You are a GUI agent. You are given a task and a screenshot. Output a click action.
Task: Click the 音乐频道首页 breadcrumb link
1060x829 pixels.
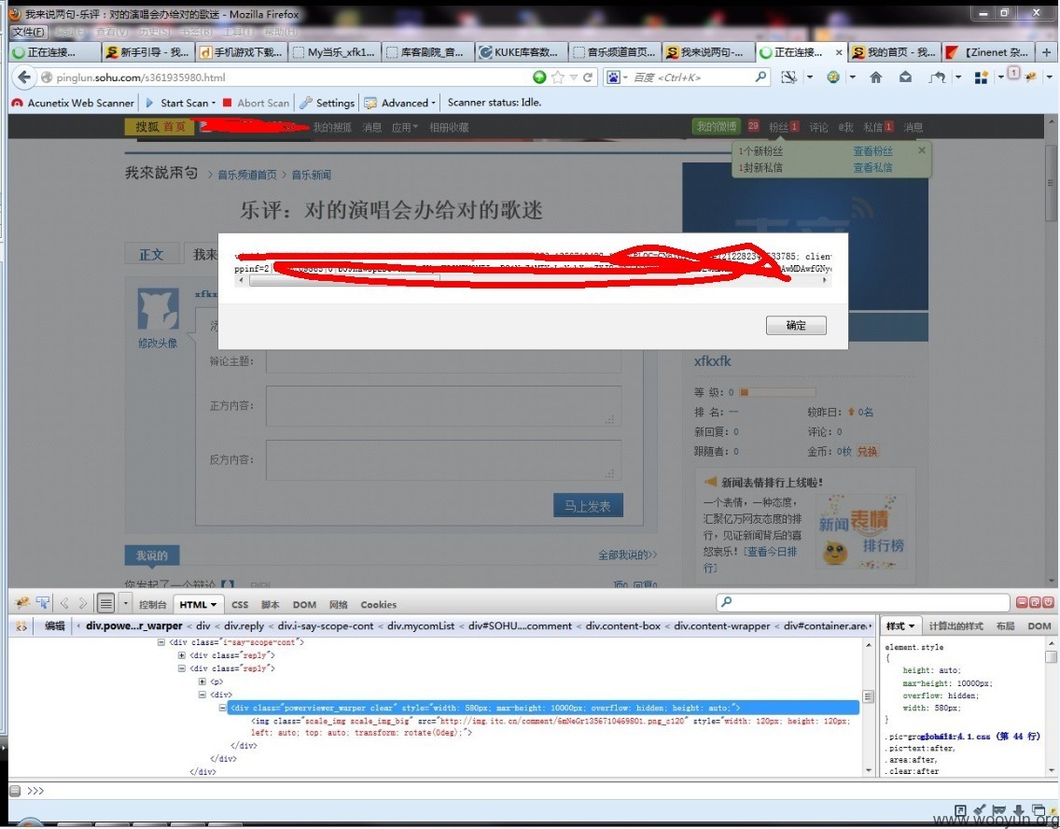pos(246,175)
